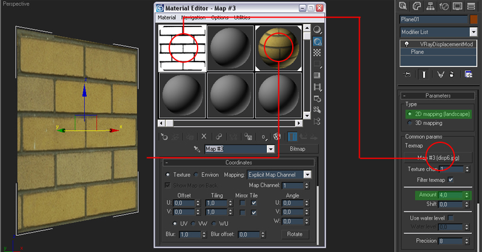Screen dimensions: 482x252
Task: Click the Sample Type sphere icon
Action: click(318, 29)
